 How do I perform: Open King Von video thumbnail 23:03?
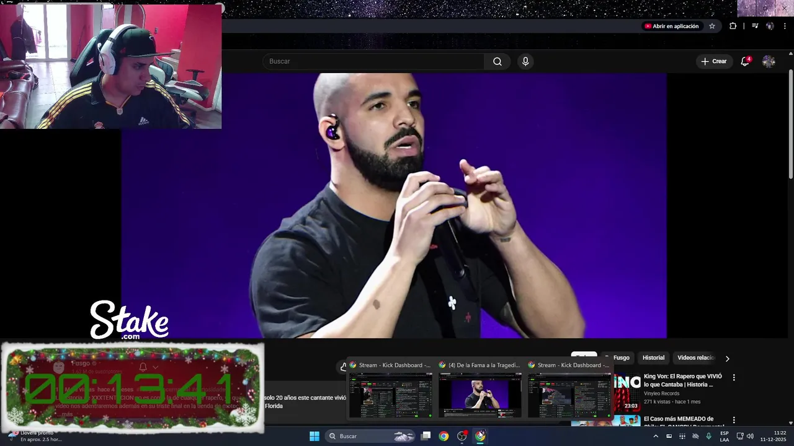[x=627, y=393]
